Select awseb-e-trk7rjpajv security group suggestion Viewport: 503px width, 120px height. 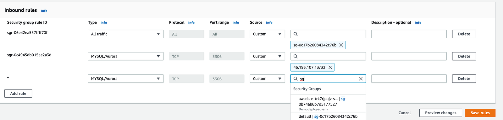(328, 104)
